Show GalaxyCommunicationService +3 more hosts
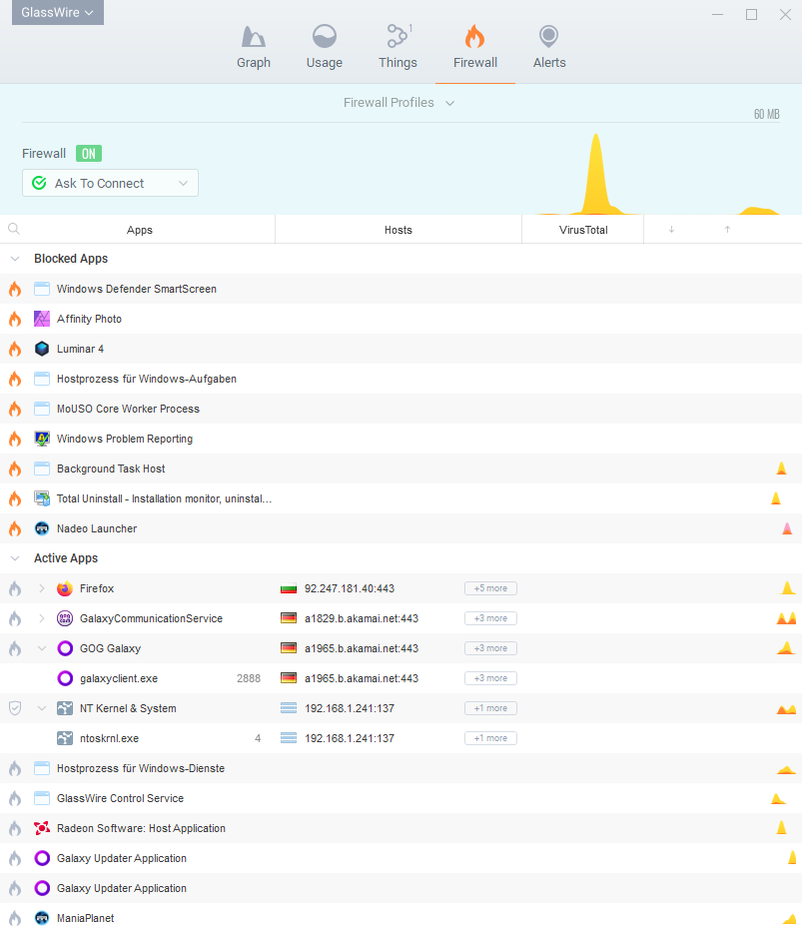 tap(490, 618)
